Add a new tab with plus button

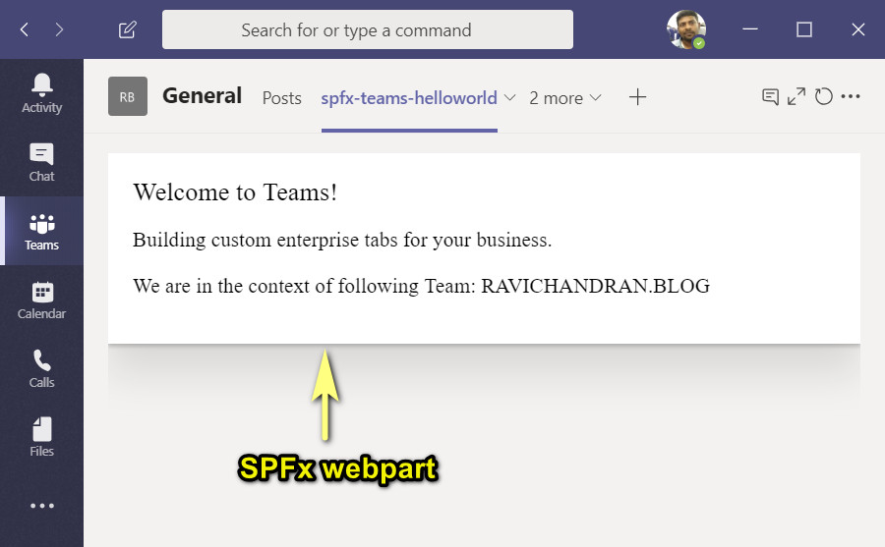click(x=638, y=97)
